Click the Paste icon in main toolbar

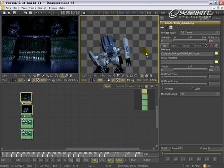point(31,13)
